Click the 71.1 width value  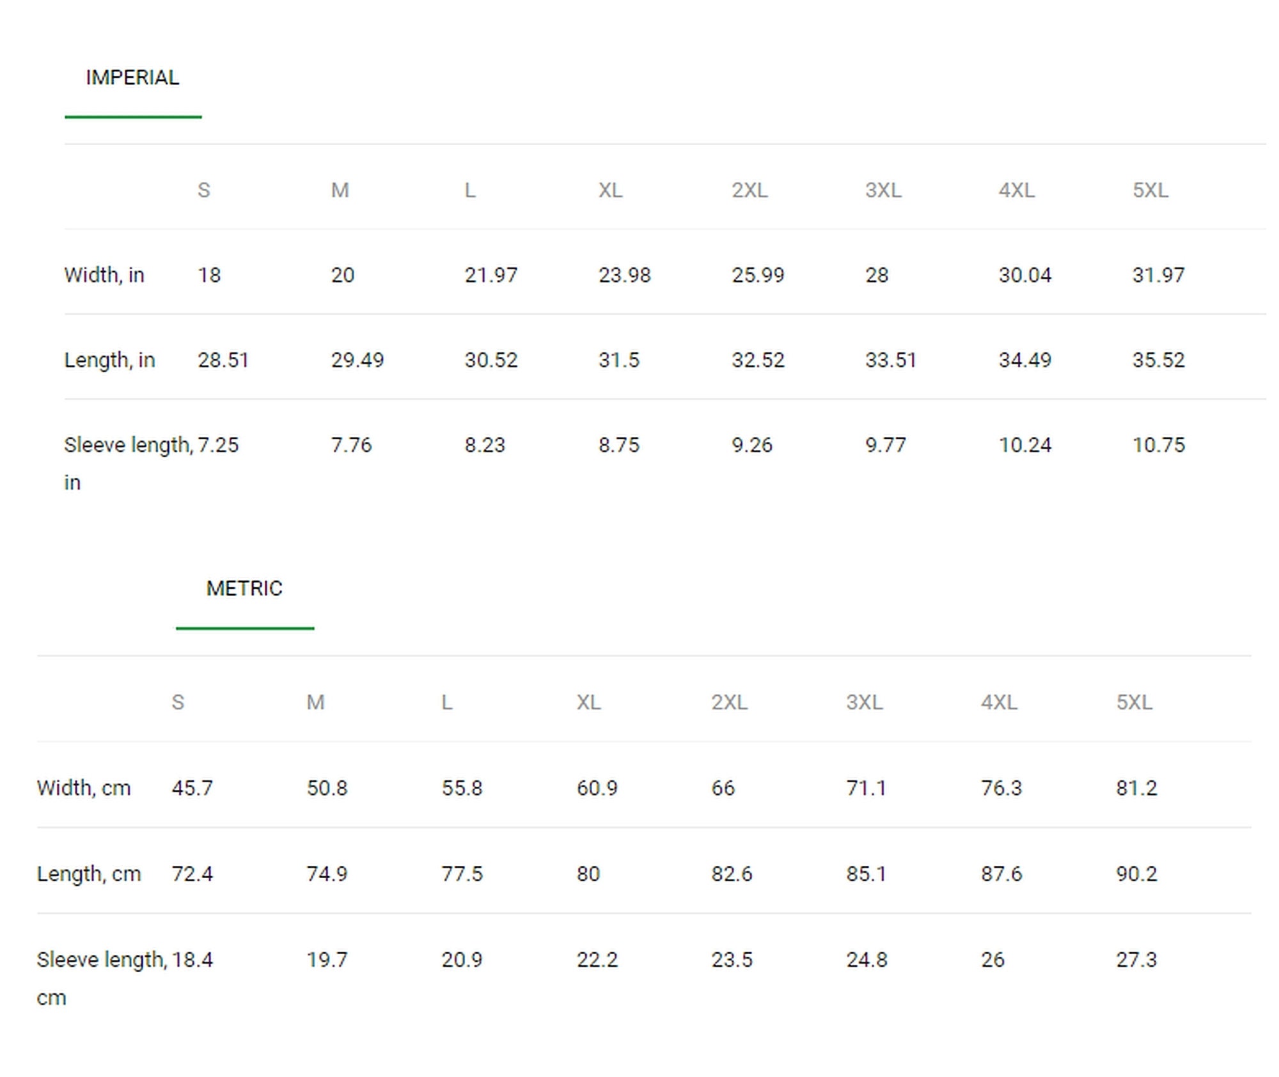pos(867,788)
